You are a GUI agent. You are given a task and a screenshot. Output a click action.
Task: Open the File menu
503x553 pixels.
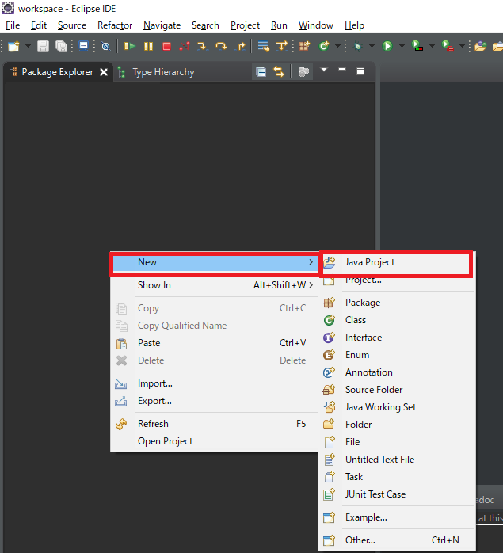[x=13, y=25]
